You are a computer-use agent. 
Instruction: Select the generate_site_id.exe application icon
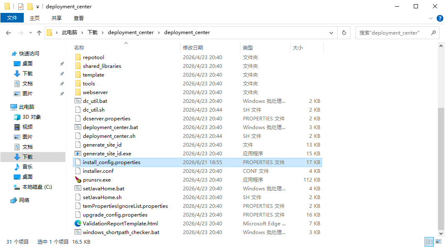coord(78,153)
